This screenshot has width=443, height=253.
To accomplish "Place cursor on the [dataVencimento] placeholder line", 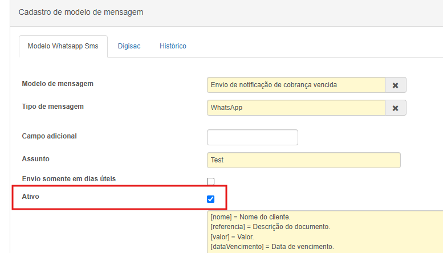I will click(x=271, y=247).
